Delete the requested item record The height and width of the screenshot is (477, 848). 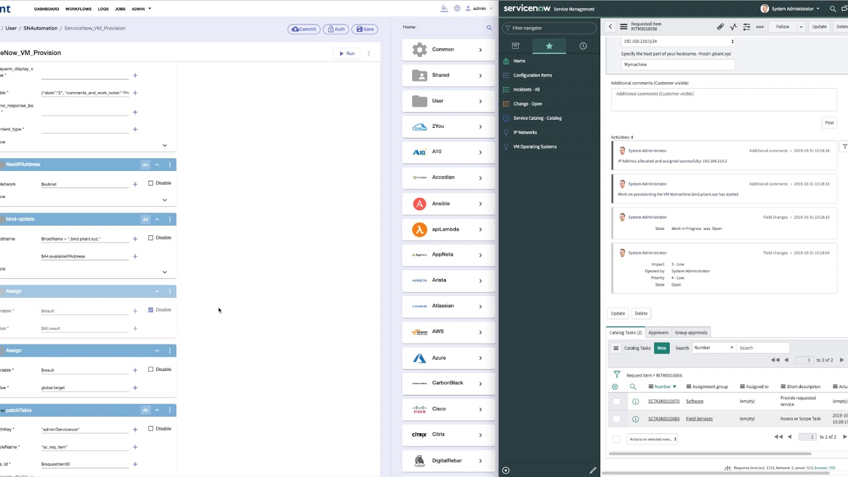[641, 313]
